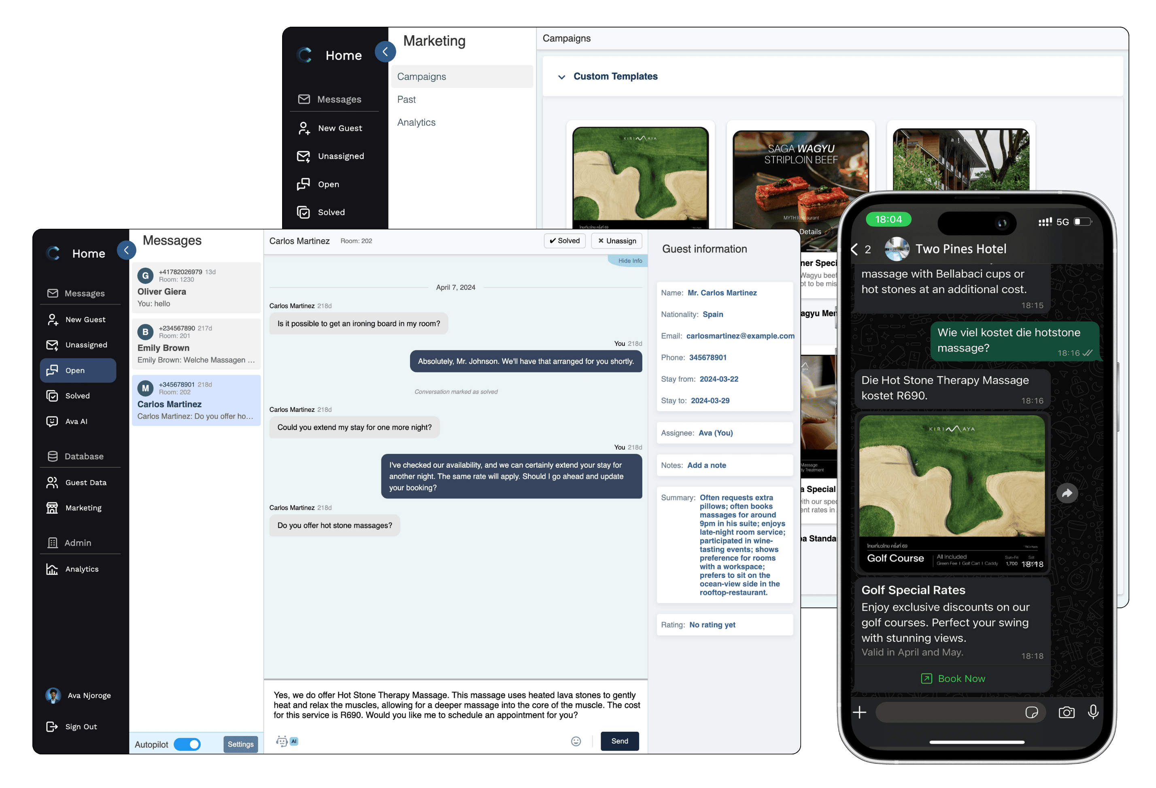
Task: Select Campaigns in Marketing menu
Action: pos(462,77)
